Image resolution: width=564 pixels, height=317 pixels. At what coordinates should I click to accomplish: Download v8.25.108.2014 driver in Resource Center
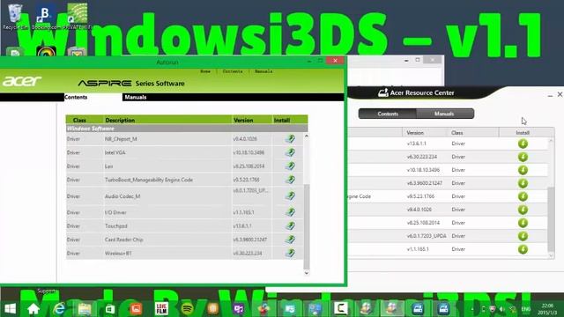coord(523,223)
